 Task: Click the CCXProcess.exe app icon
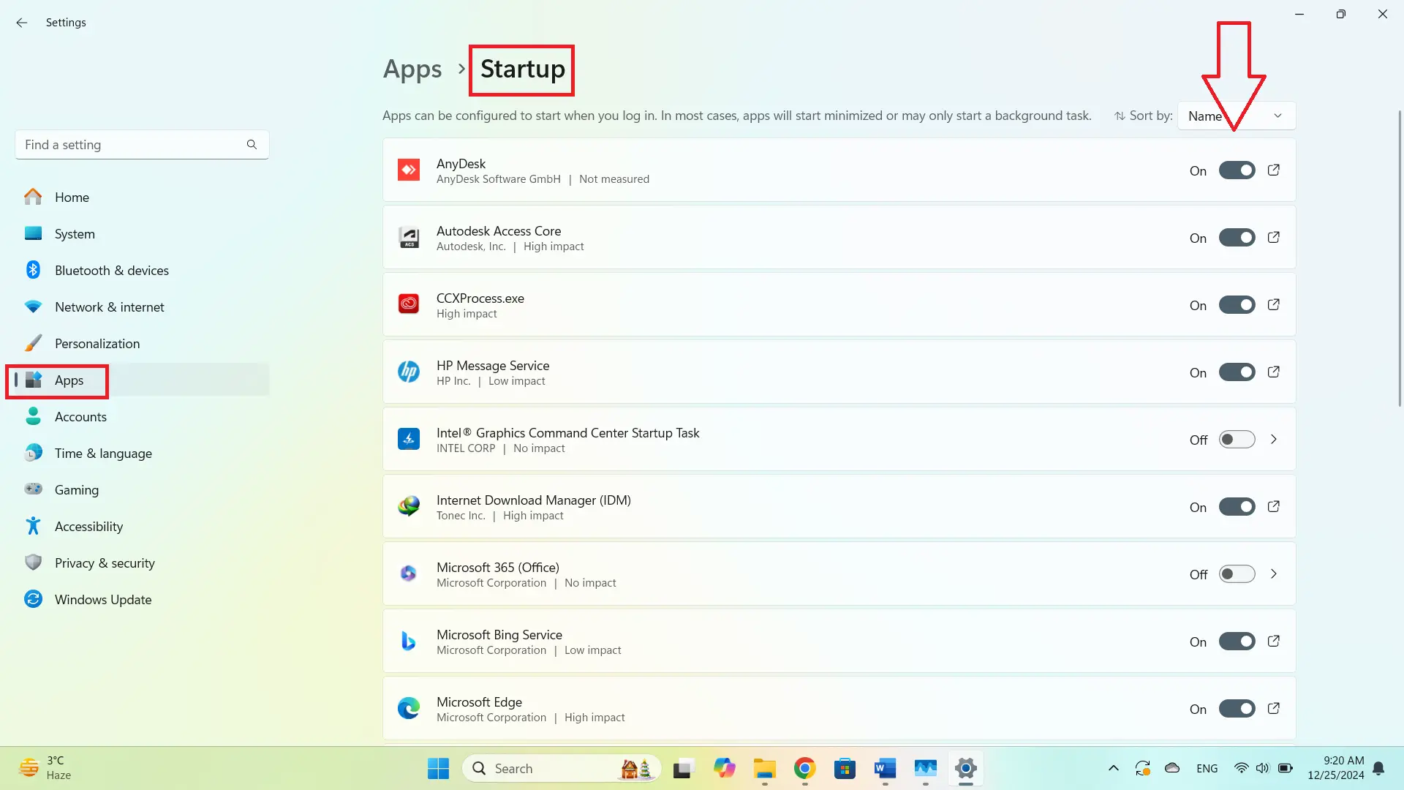point(409,304)
